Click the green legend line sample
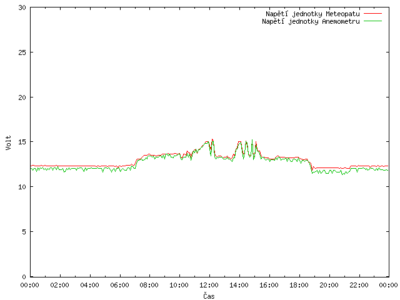The image size is (400, 300). coord(372,21)
